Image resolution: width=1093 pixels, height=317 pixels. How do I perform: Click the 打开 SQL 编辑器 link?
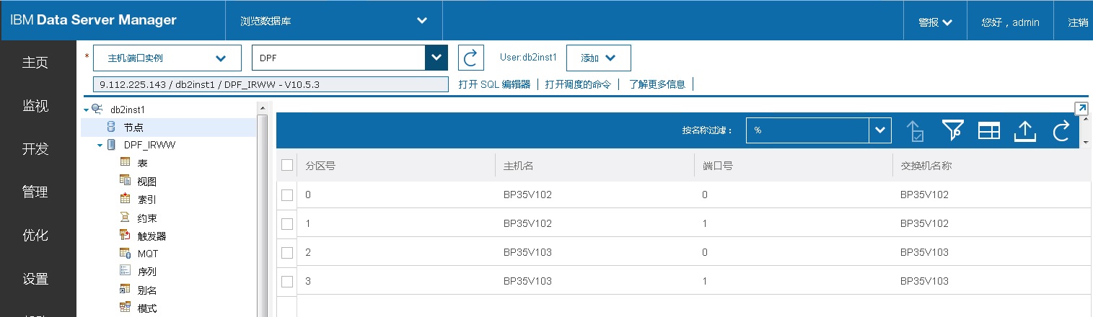click(x=494, y=84)
